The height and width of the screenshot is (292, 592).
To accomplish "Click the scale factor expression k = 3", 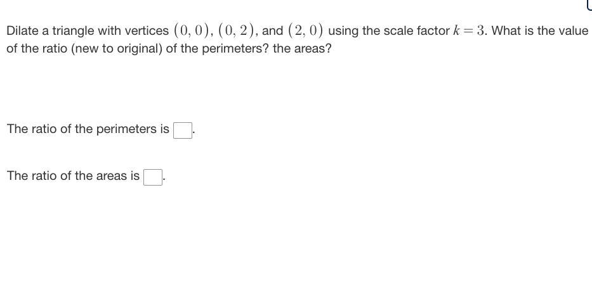I will (x=468, y=30).
